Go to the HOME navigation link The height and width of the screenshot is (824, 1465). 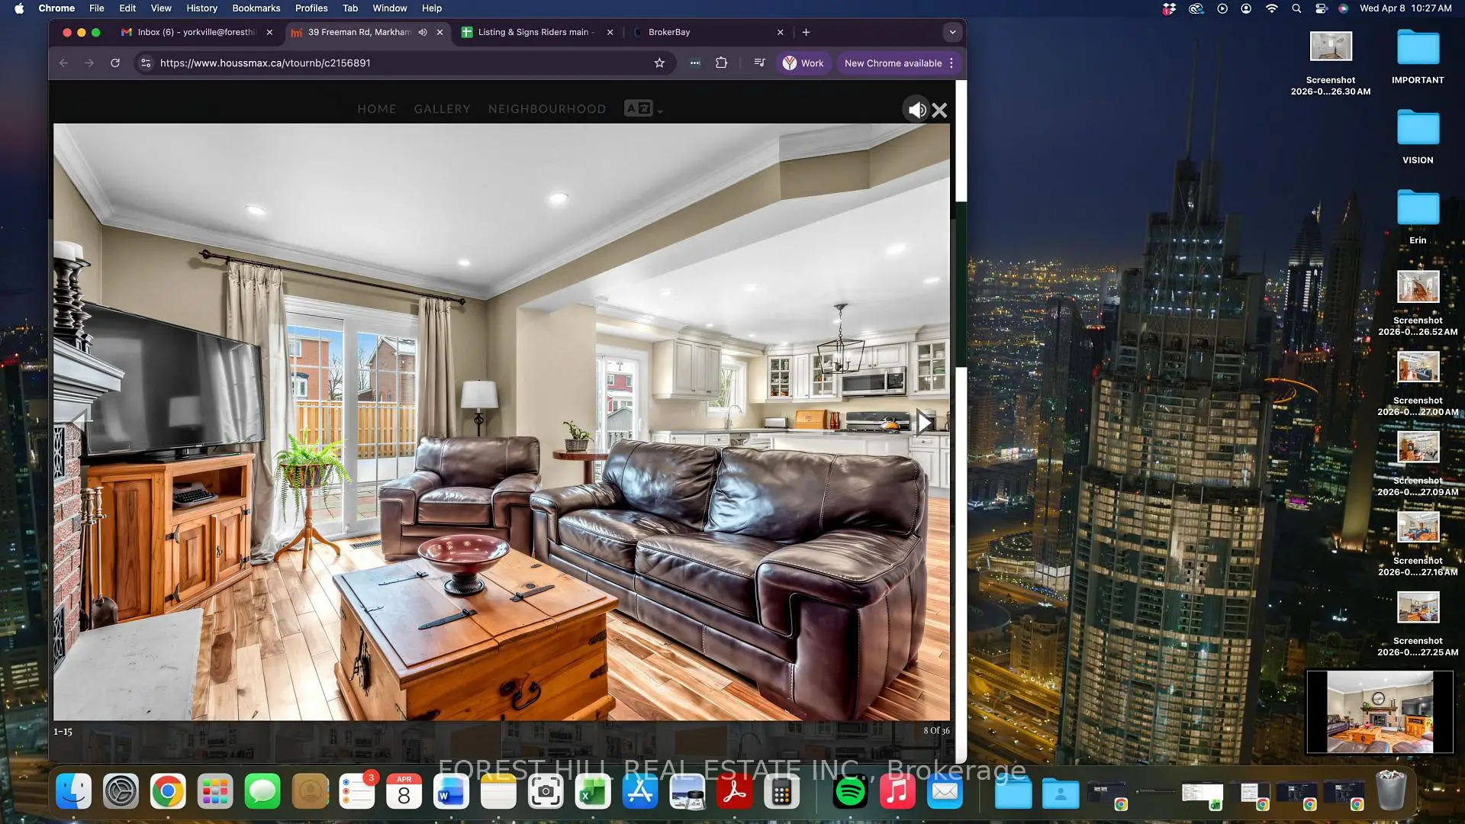coord(376,109)
